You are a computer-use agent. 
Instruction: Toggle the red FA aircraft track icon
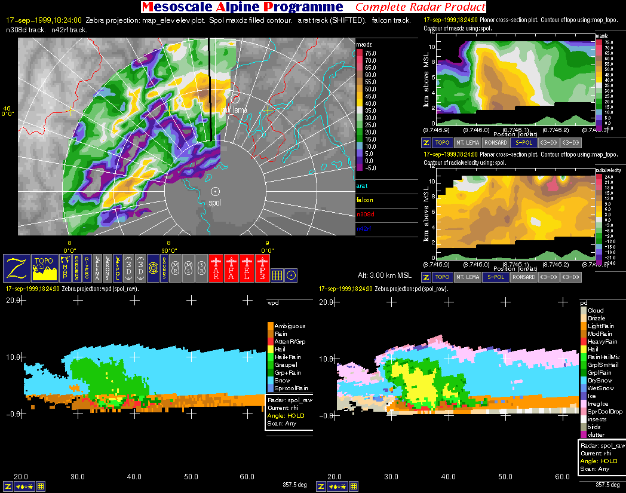231,268
